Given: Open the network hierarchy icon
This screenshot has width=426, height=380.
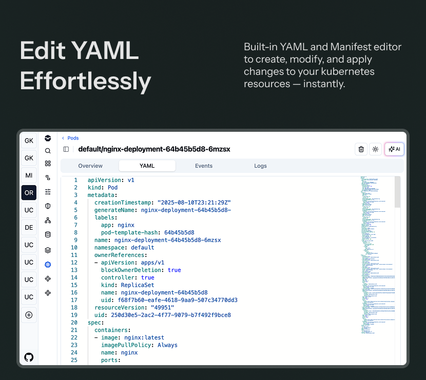Looking at the screenshot, I should click(x=48, y=221).
